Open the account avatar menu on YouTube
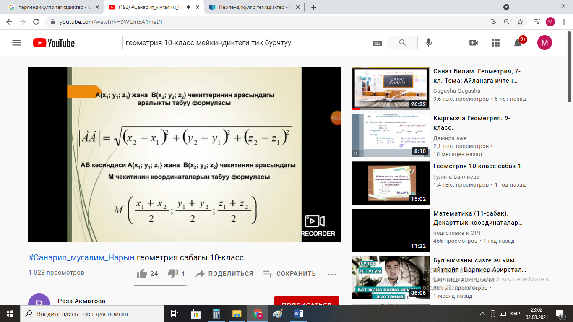573x322 pixels. [x=544, y=43]
